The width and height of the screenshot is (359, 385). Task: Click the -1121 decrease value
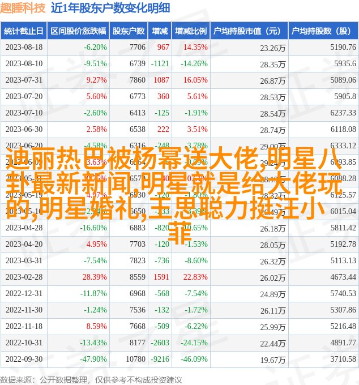coord(160,63)
